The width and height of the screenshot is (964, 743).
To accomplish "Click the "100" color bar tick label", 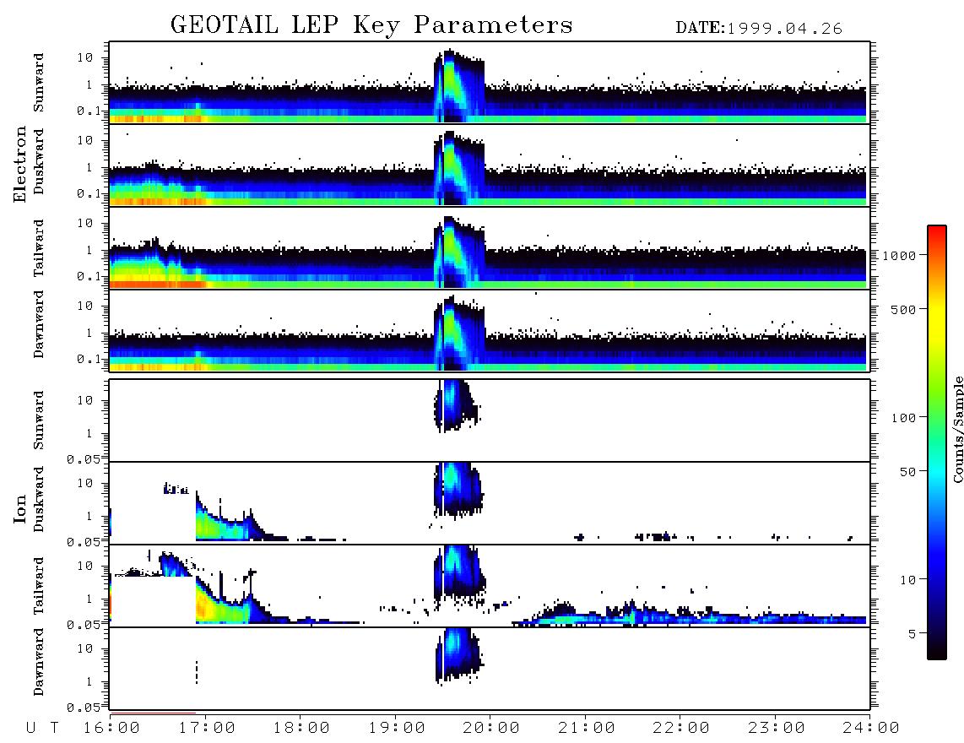I will coord(903,418).
